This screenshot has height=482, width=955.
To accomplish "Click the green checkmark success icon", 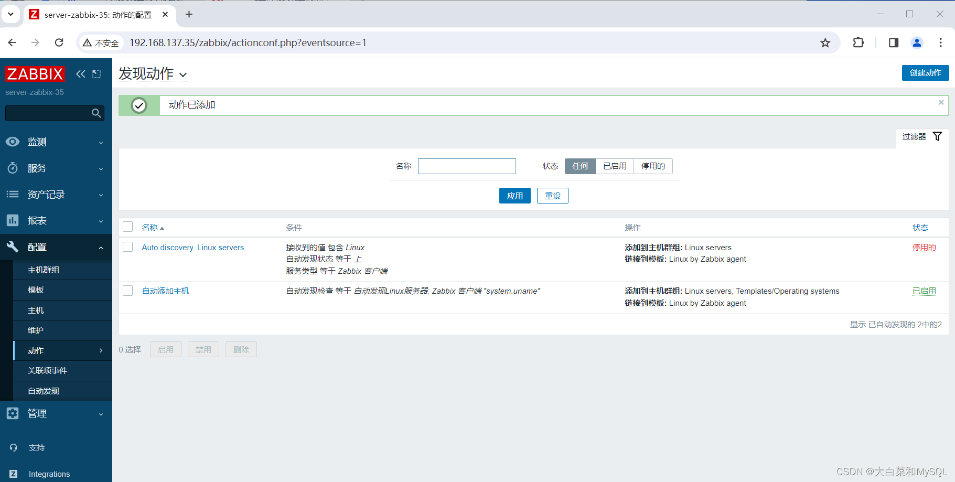I will pyautogui.click(x=139, y=105).
